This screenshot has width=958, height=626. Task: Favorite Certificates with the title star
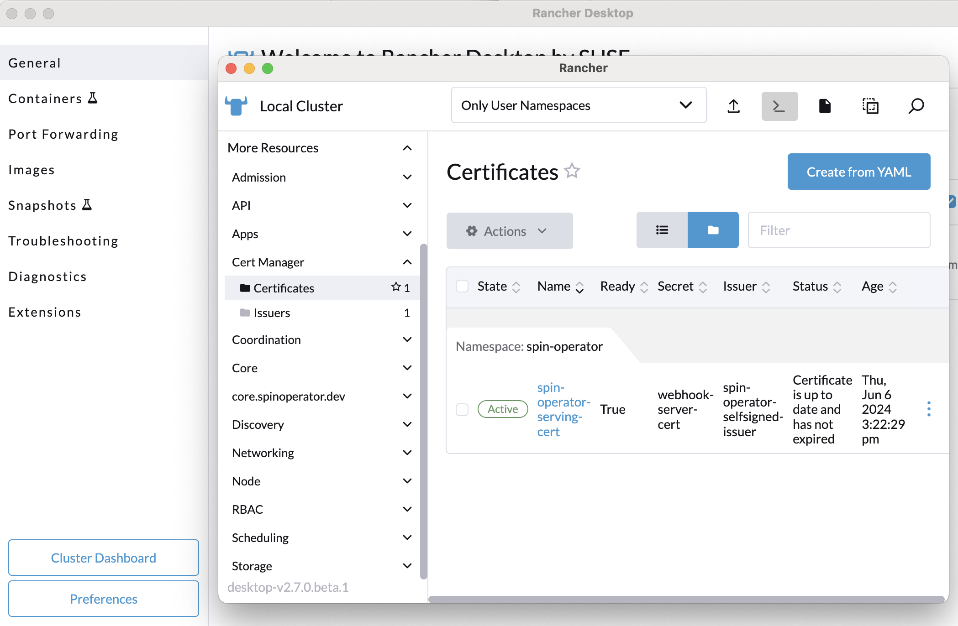(x=572, y=171)
